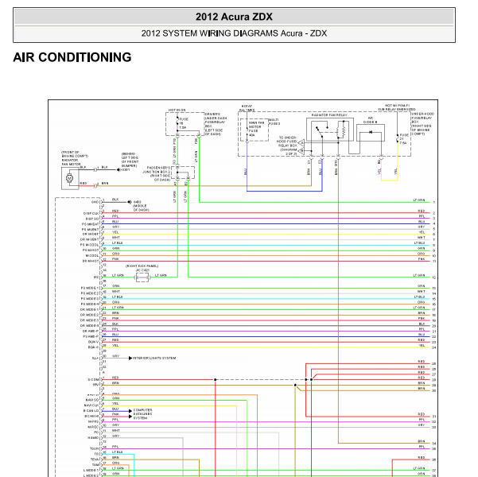Click the radiator fan motor symbol
This screenshot has width=478, height=477.
(x=69, y=178)
